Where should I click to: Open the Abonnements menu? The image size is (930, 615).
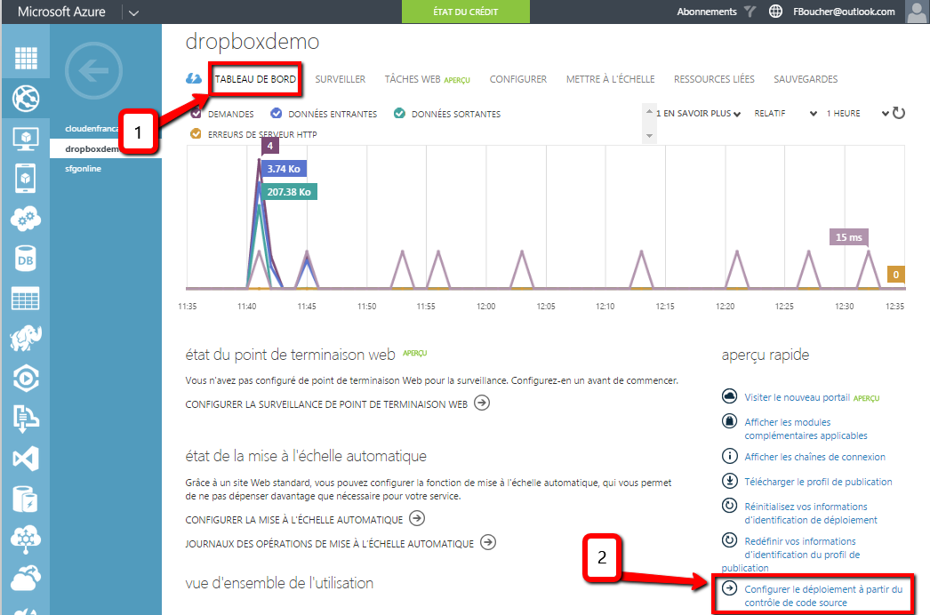coord(707,12)
